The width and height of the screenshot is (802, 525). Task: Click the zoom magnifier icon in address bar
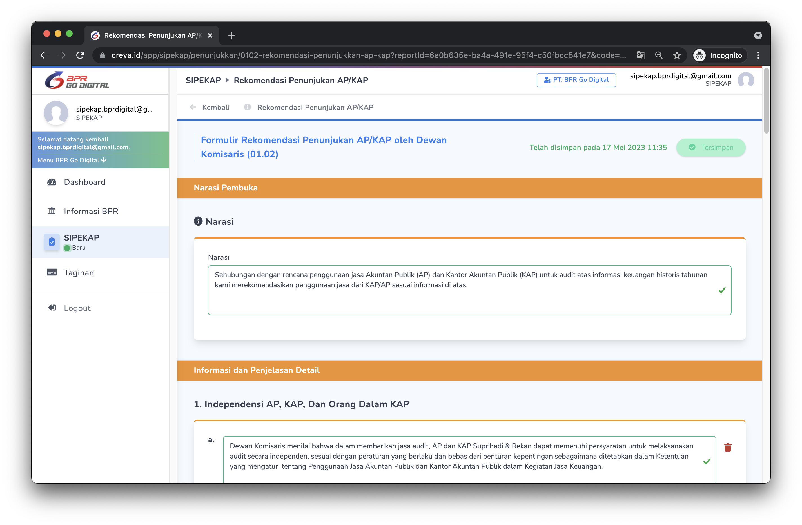(659, 55)
